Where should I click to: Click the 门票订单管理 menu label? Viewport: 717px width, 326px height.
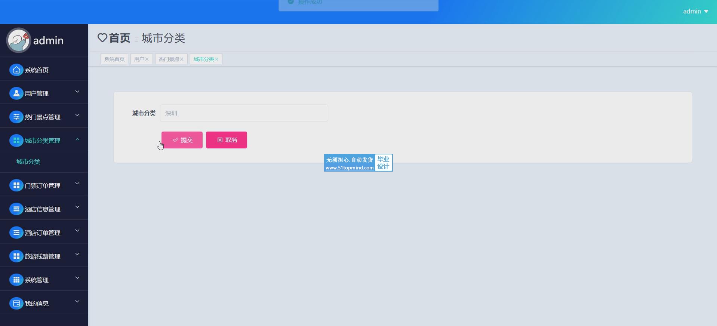tap(43, 185)
